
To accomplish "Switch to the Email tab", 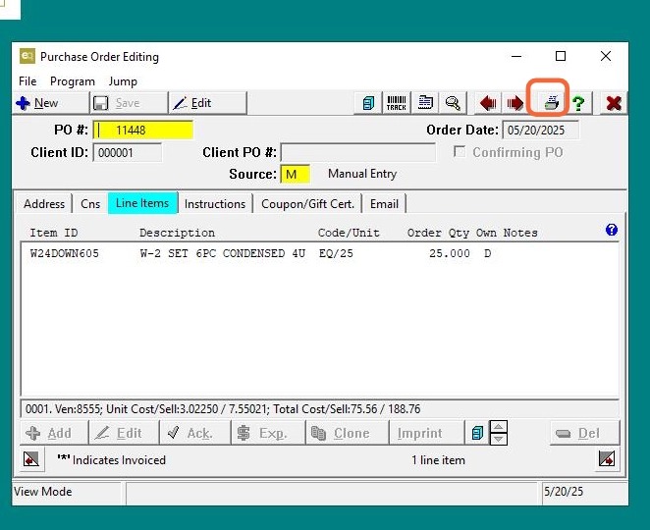I will point(384,204).
